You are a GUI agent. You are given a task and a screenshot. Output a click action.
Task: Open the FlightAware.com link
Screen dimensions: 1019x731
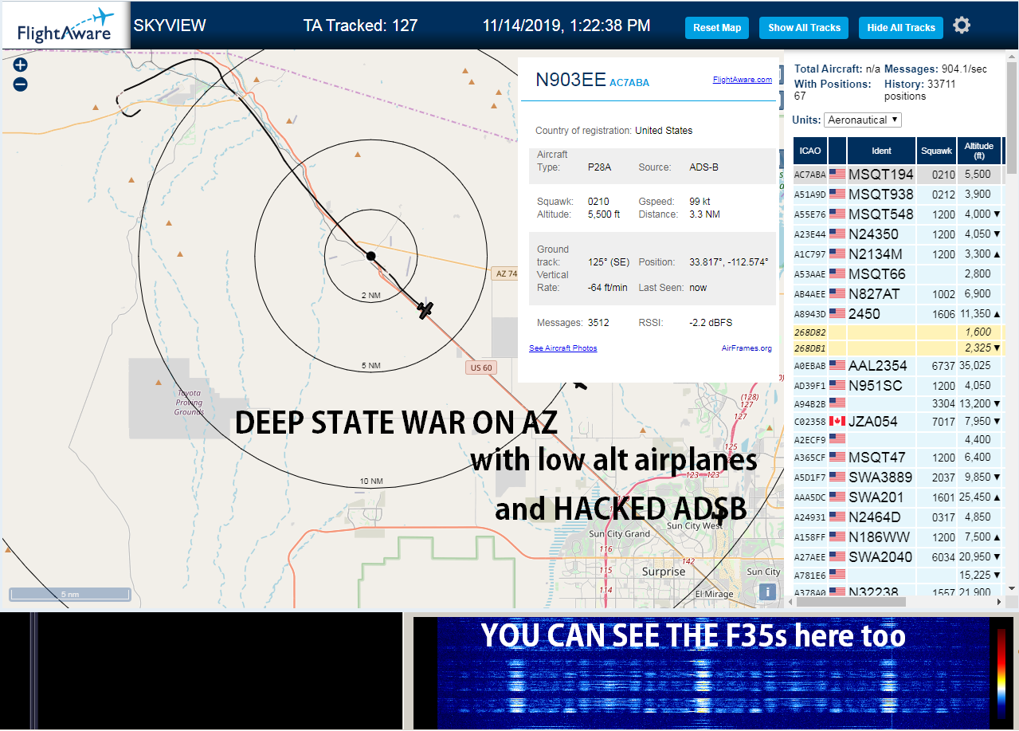742,79
